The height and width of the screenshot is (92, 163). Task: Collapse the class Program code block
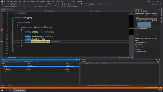[x=12, y=22]
